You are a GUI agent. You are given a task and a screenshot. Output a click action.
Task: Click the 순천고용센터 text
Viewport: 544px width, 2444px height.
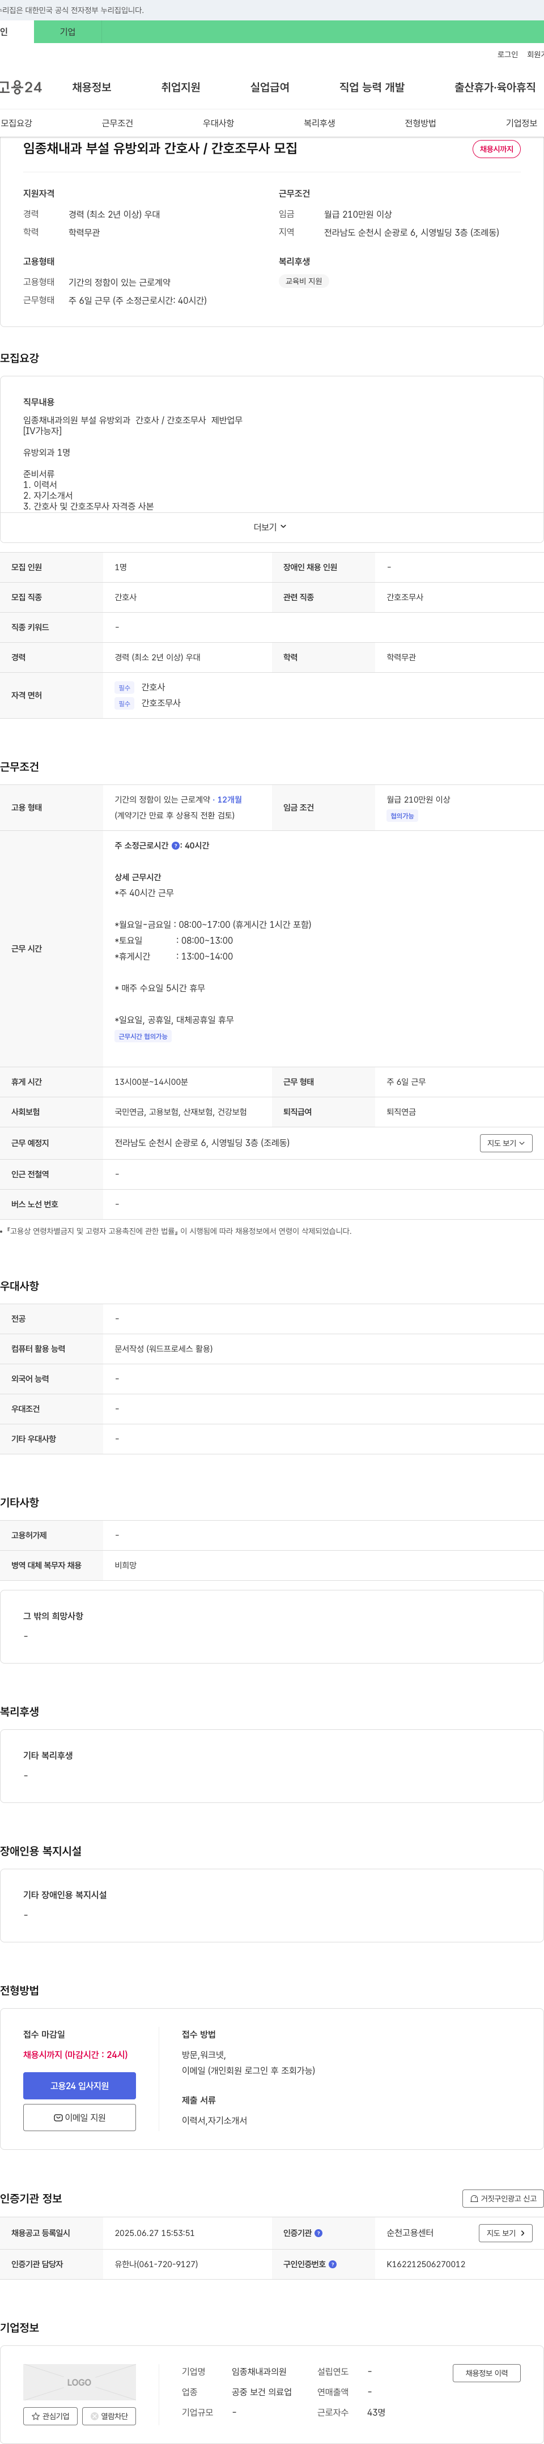pos(410,2233)
